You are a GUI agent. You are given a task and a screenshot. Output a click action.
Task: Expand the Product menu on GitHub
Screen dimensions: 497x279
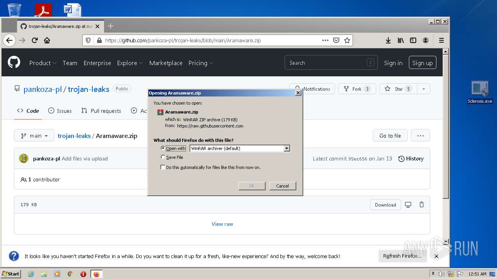[x=43, y=63]
